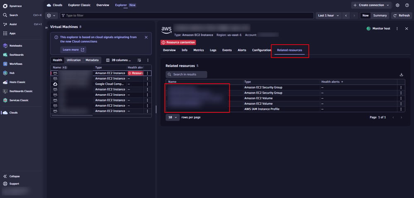Open row actions for the AWS IAM Instance Profile row
This screenshot has width=414, height=198.
401,109
